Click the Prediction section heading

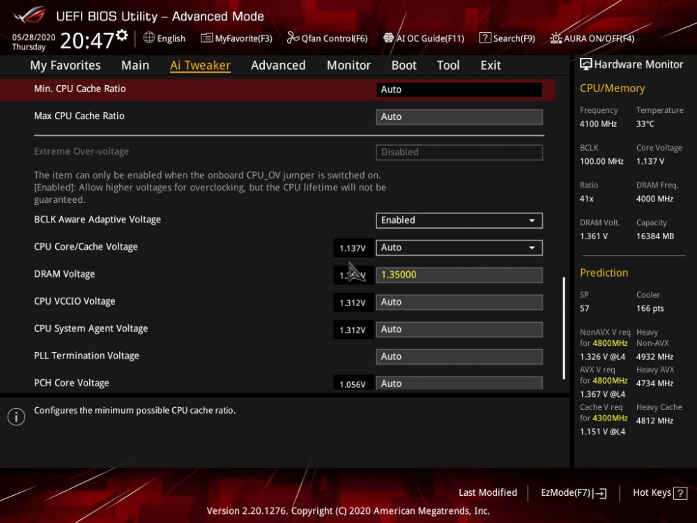tap(604, 273)
